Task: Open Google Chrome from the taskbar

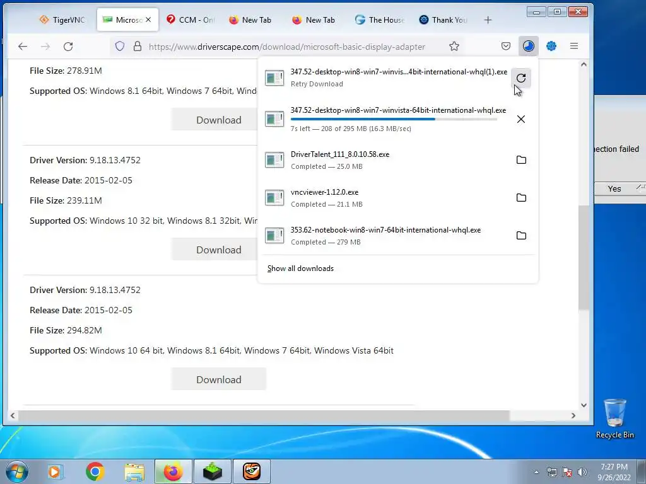Action: (95, 471)
